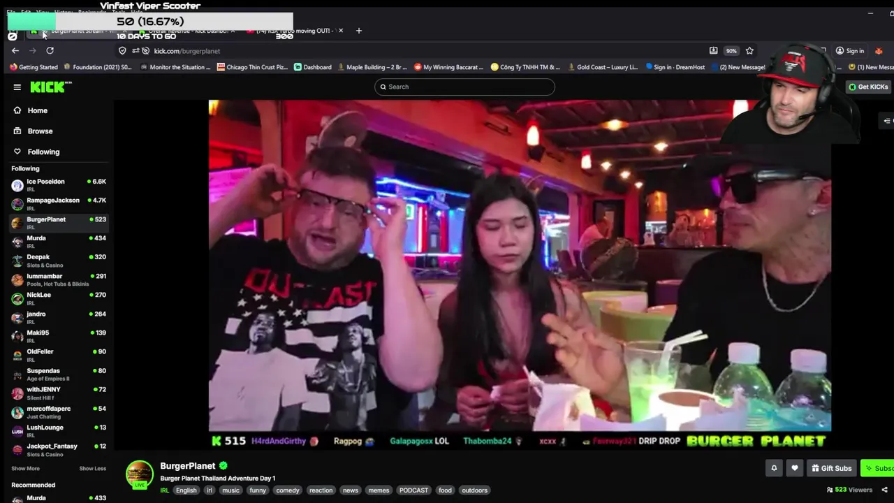Image resolution: width=894 pixels, height=503 pixels.
Task: Open NickLee's channel in the sidebar
Action: [x=59, y=298]
